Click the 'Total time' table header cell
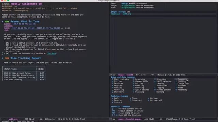 pyautogui.click(x=10, y=69)
